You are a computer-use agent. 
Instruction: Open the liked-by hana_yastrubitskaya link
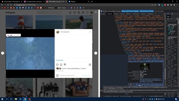(74, 68)
